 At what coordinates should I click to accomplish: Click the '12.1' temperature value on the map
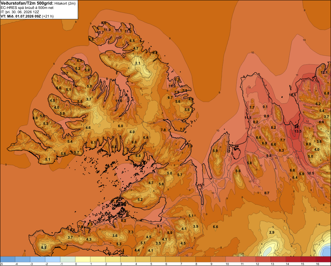324,72
